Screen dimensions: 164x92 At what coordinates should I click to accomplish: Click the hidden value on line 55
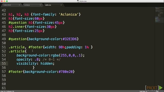47,64
